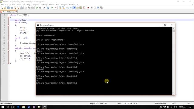Viewport: 194px width, 109px height.
Task: Click the macro Playback icon
Action: coord(95,8)
